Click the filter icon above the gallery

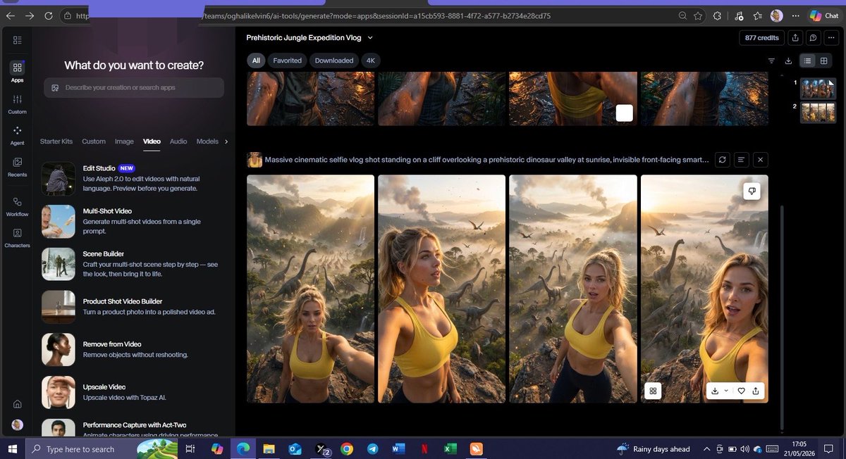click(771, 61)
